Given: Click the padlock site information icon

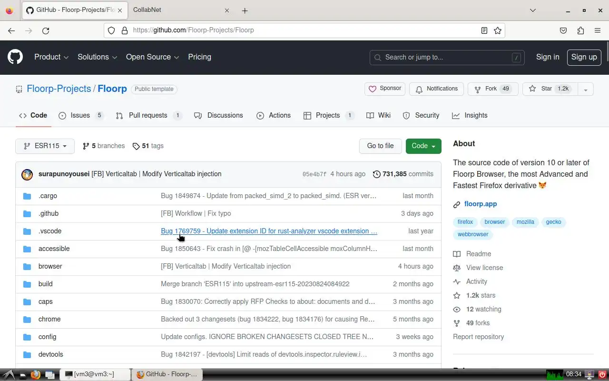Looking at the screenshot, I should [x=125, y=30].
